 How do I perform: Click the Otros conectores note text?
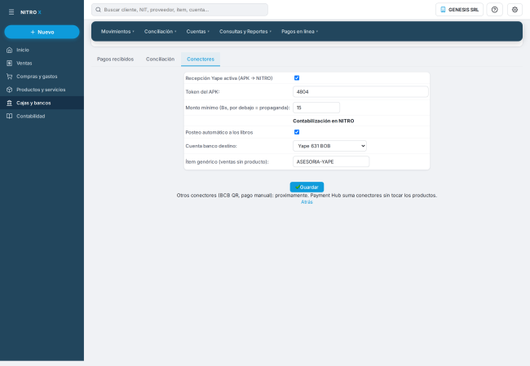307,196
